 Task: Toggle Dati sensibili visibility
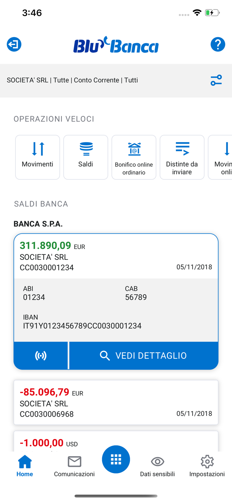(157, 465)
